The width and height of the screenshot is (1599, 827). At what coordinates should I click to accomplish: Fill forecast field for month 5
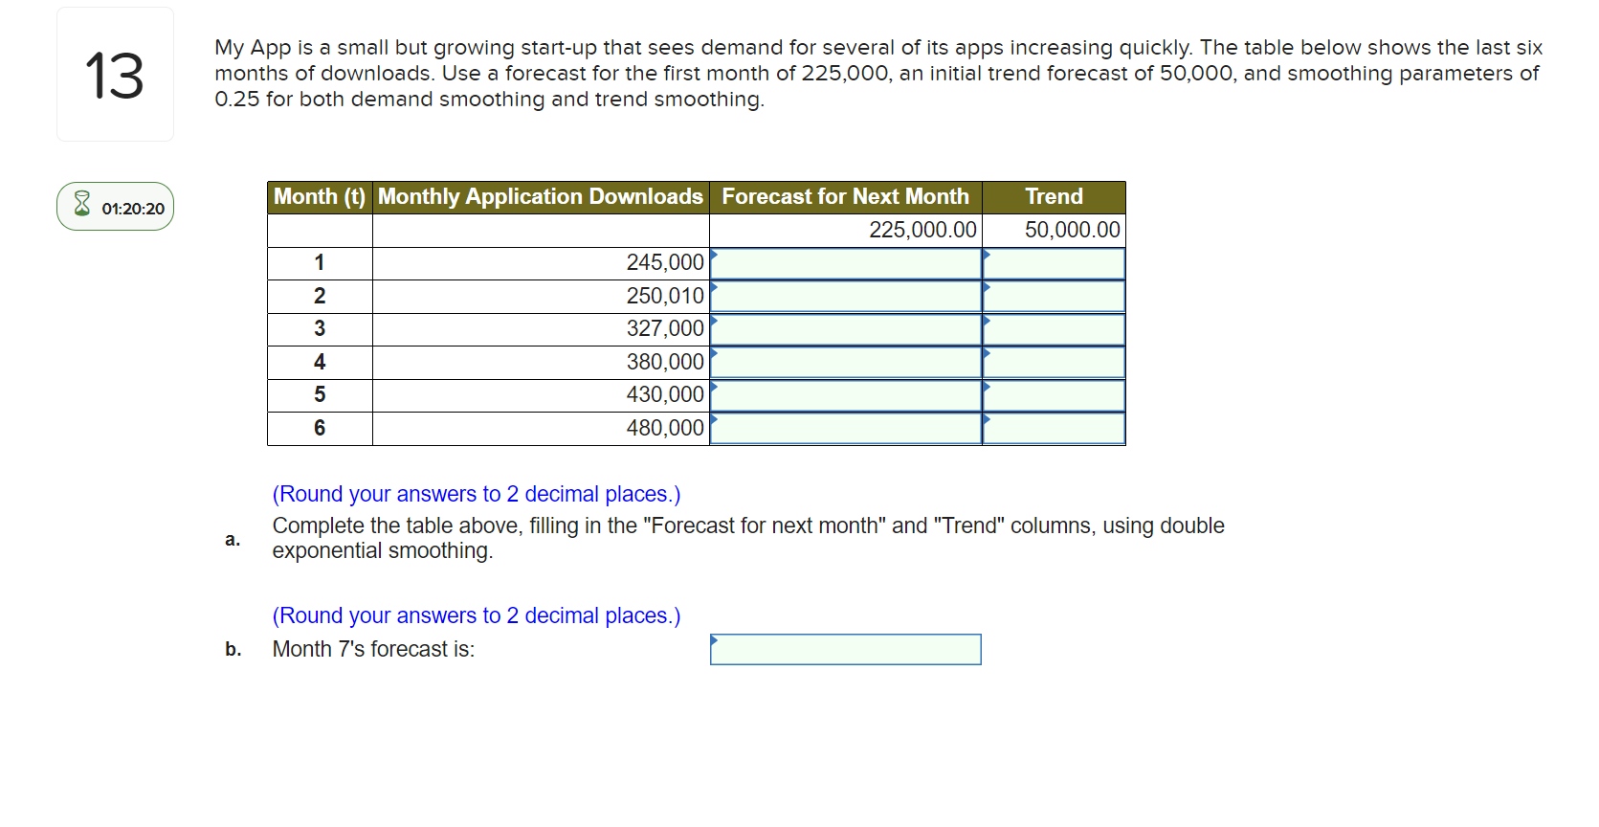tap(846, 395)
